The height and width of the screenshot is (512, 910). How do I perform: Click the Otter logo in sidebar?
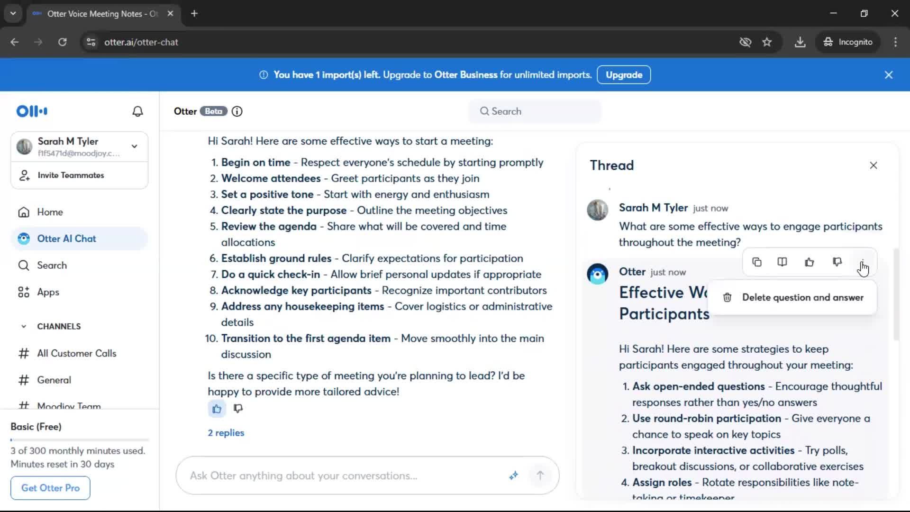(x=32, y=111)
